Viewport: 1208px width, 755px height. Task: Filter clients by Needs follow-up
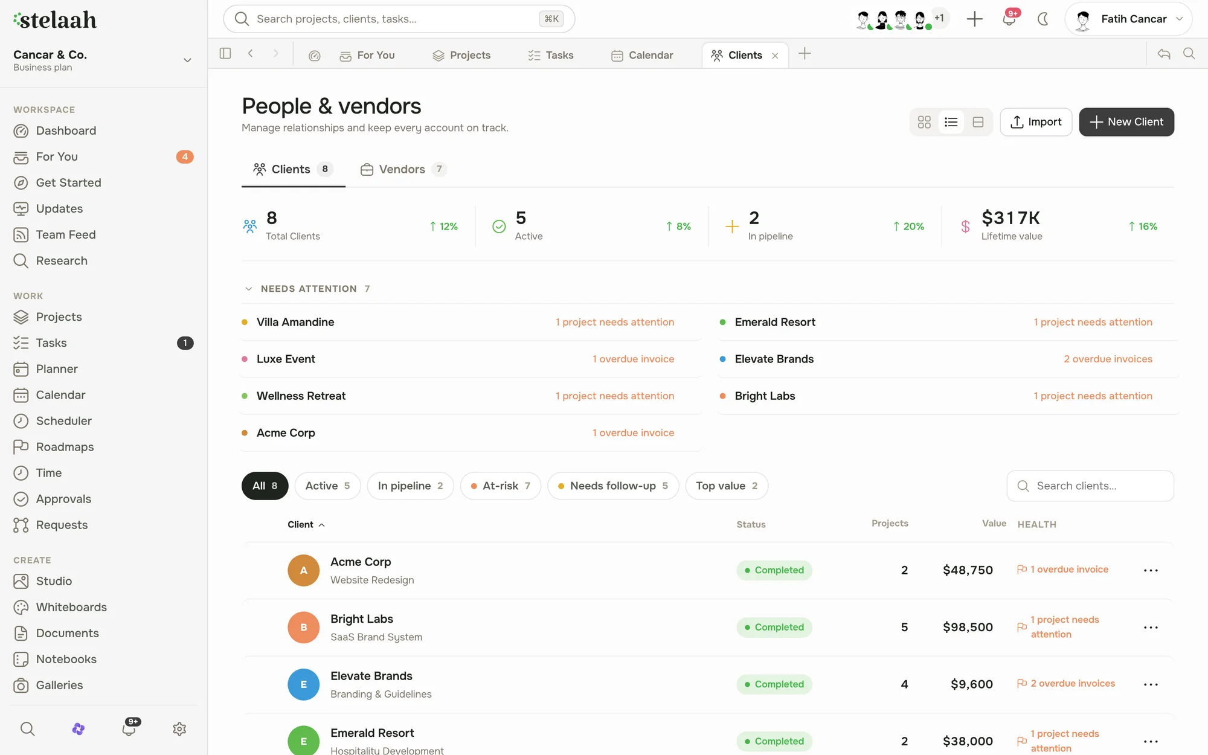coord(613,486)
